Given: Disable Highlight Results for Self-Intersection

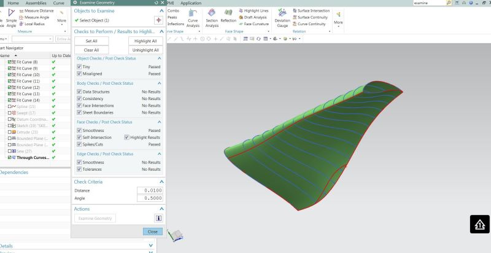Looking at the screenshot, I should point(126,138).
